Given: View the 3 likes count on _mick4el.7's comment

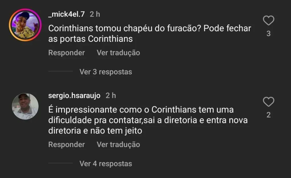Looking at the screenshot, I should (268, 34).
